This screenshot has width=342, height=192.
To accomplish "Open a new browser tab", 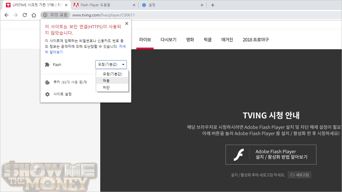I will pyautogui.click(x=213, y=5).
